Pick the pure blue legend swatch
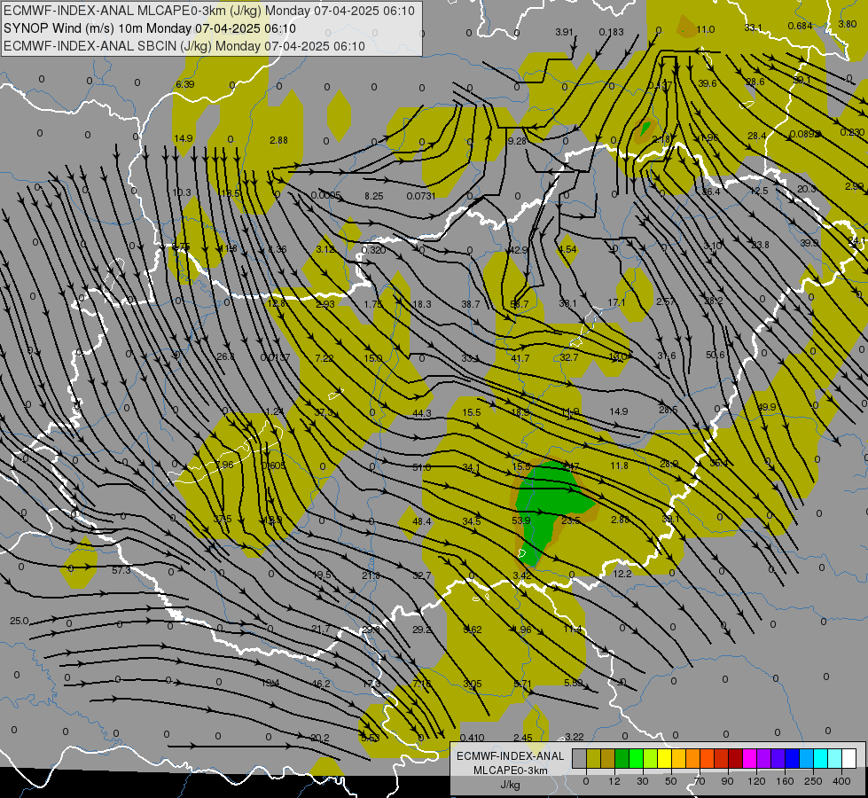868x798 pixels. tap(792, 758)
